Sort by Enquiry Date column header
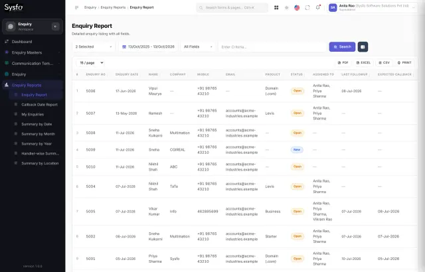Image resolution: width=425 pixels, height=272 pixels. 127,74
